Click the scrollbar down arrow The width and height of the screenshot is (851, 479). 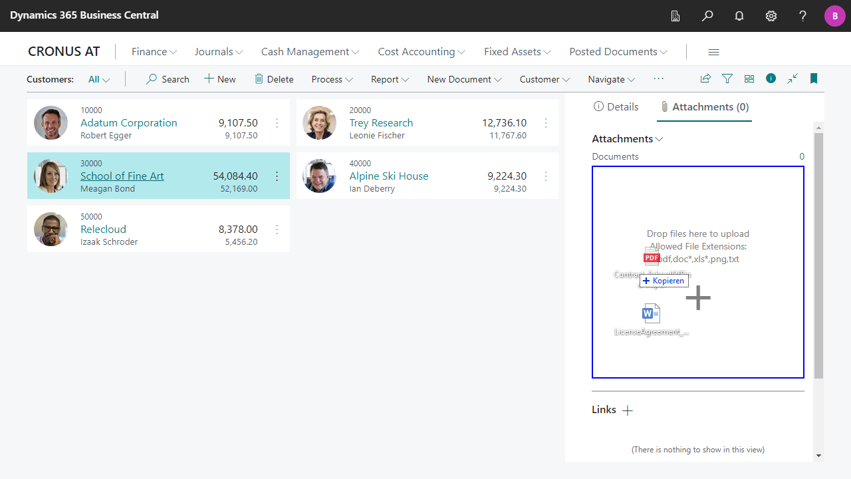[x=818, y=456]
